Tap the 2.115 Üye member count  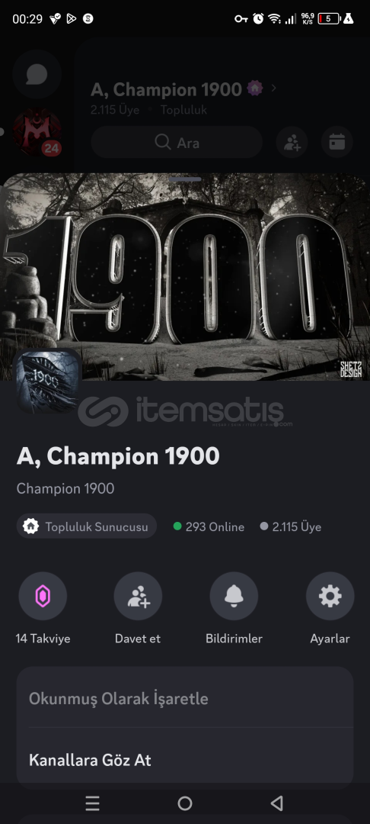291,526
